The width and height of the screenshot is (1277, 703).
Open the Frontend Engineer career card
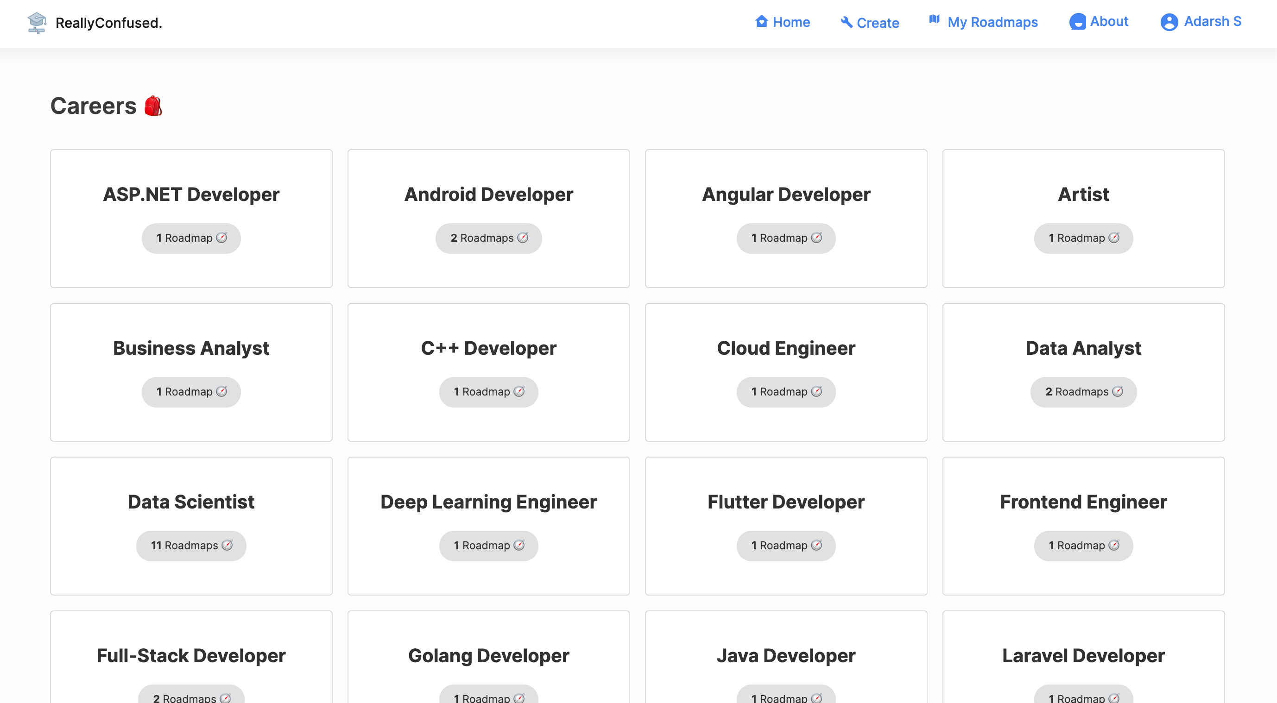pyautogui.click(x=1083, y=502)
